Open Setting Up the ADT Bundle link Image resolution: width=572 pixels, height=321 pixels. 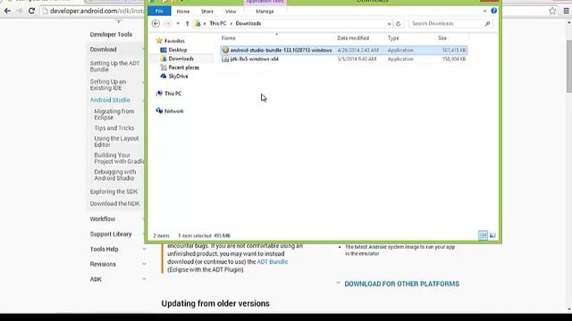pos(115,66)
